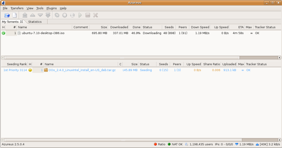282x148 pixels.
Task: Open the Tools menu
Action: [x=40, y=8]
